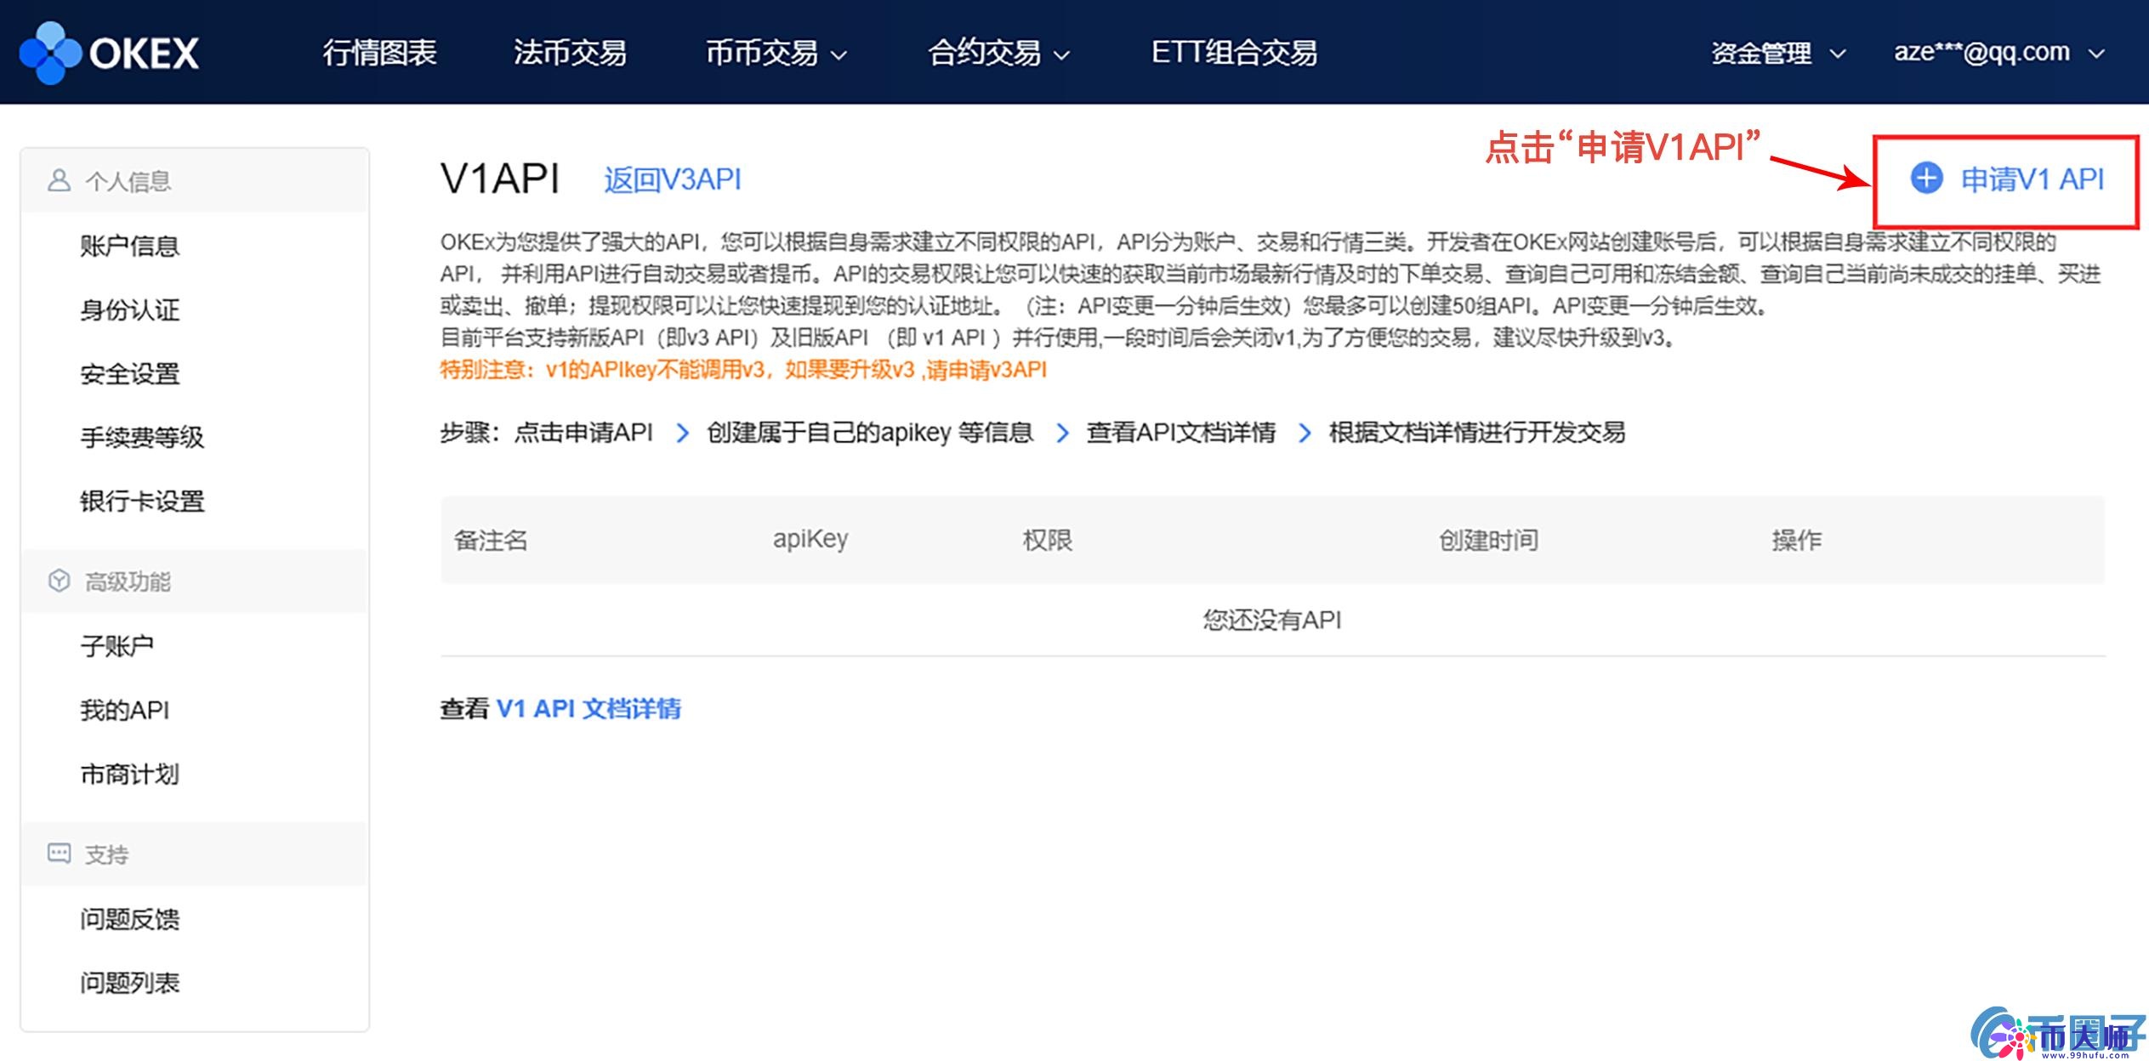
Task: Select 我的API in the sidebar
Action: click(124, 710)
